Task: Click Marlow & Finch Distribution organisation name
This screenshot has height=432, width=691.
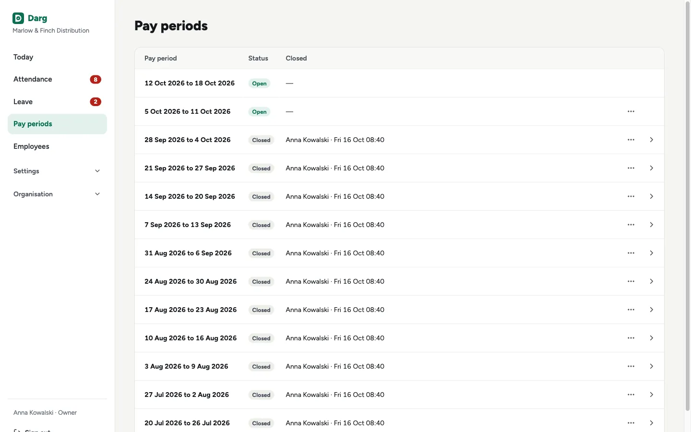Action: 51,30
